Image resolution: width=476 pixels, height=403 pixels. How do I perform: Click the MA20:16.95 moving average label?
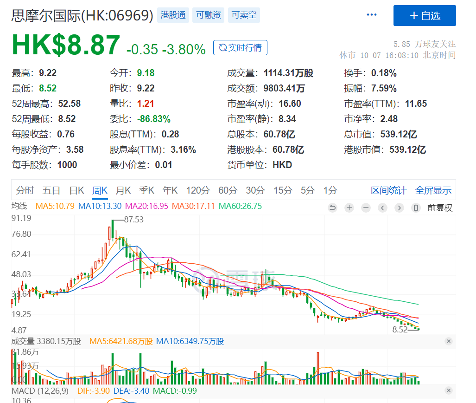(x=146, y=206)
